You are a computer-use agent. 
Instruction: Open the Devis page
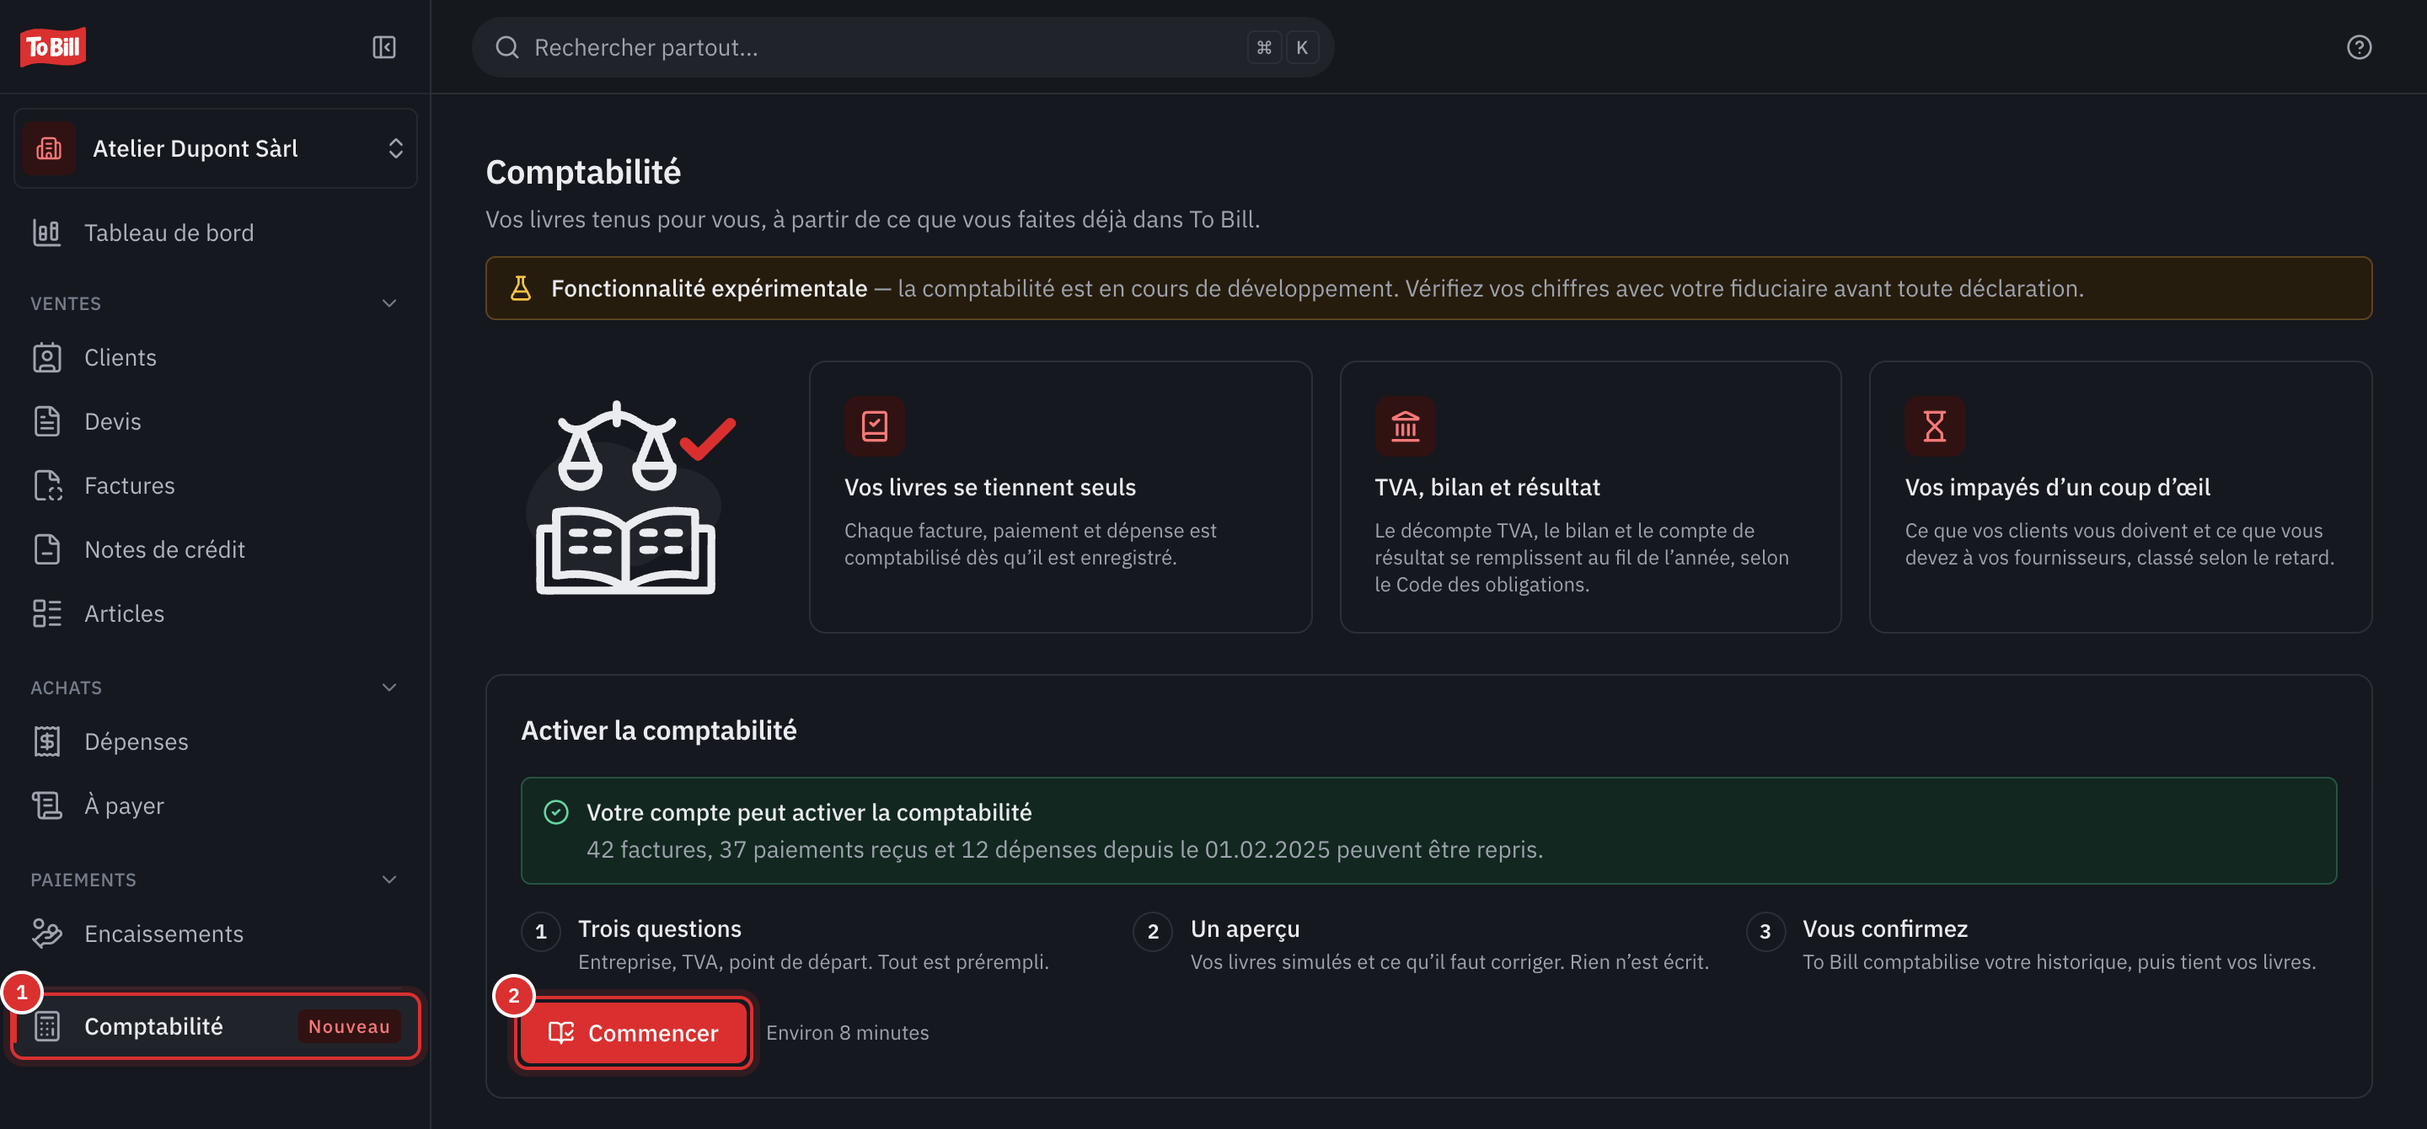(216, 421)
